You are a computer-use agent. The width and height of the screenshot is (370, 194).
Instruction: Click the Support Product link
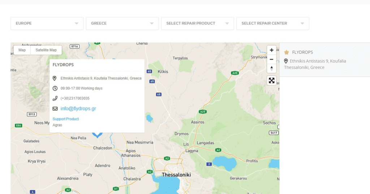[x=66, y=119]
